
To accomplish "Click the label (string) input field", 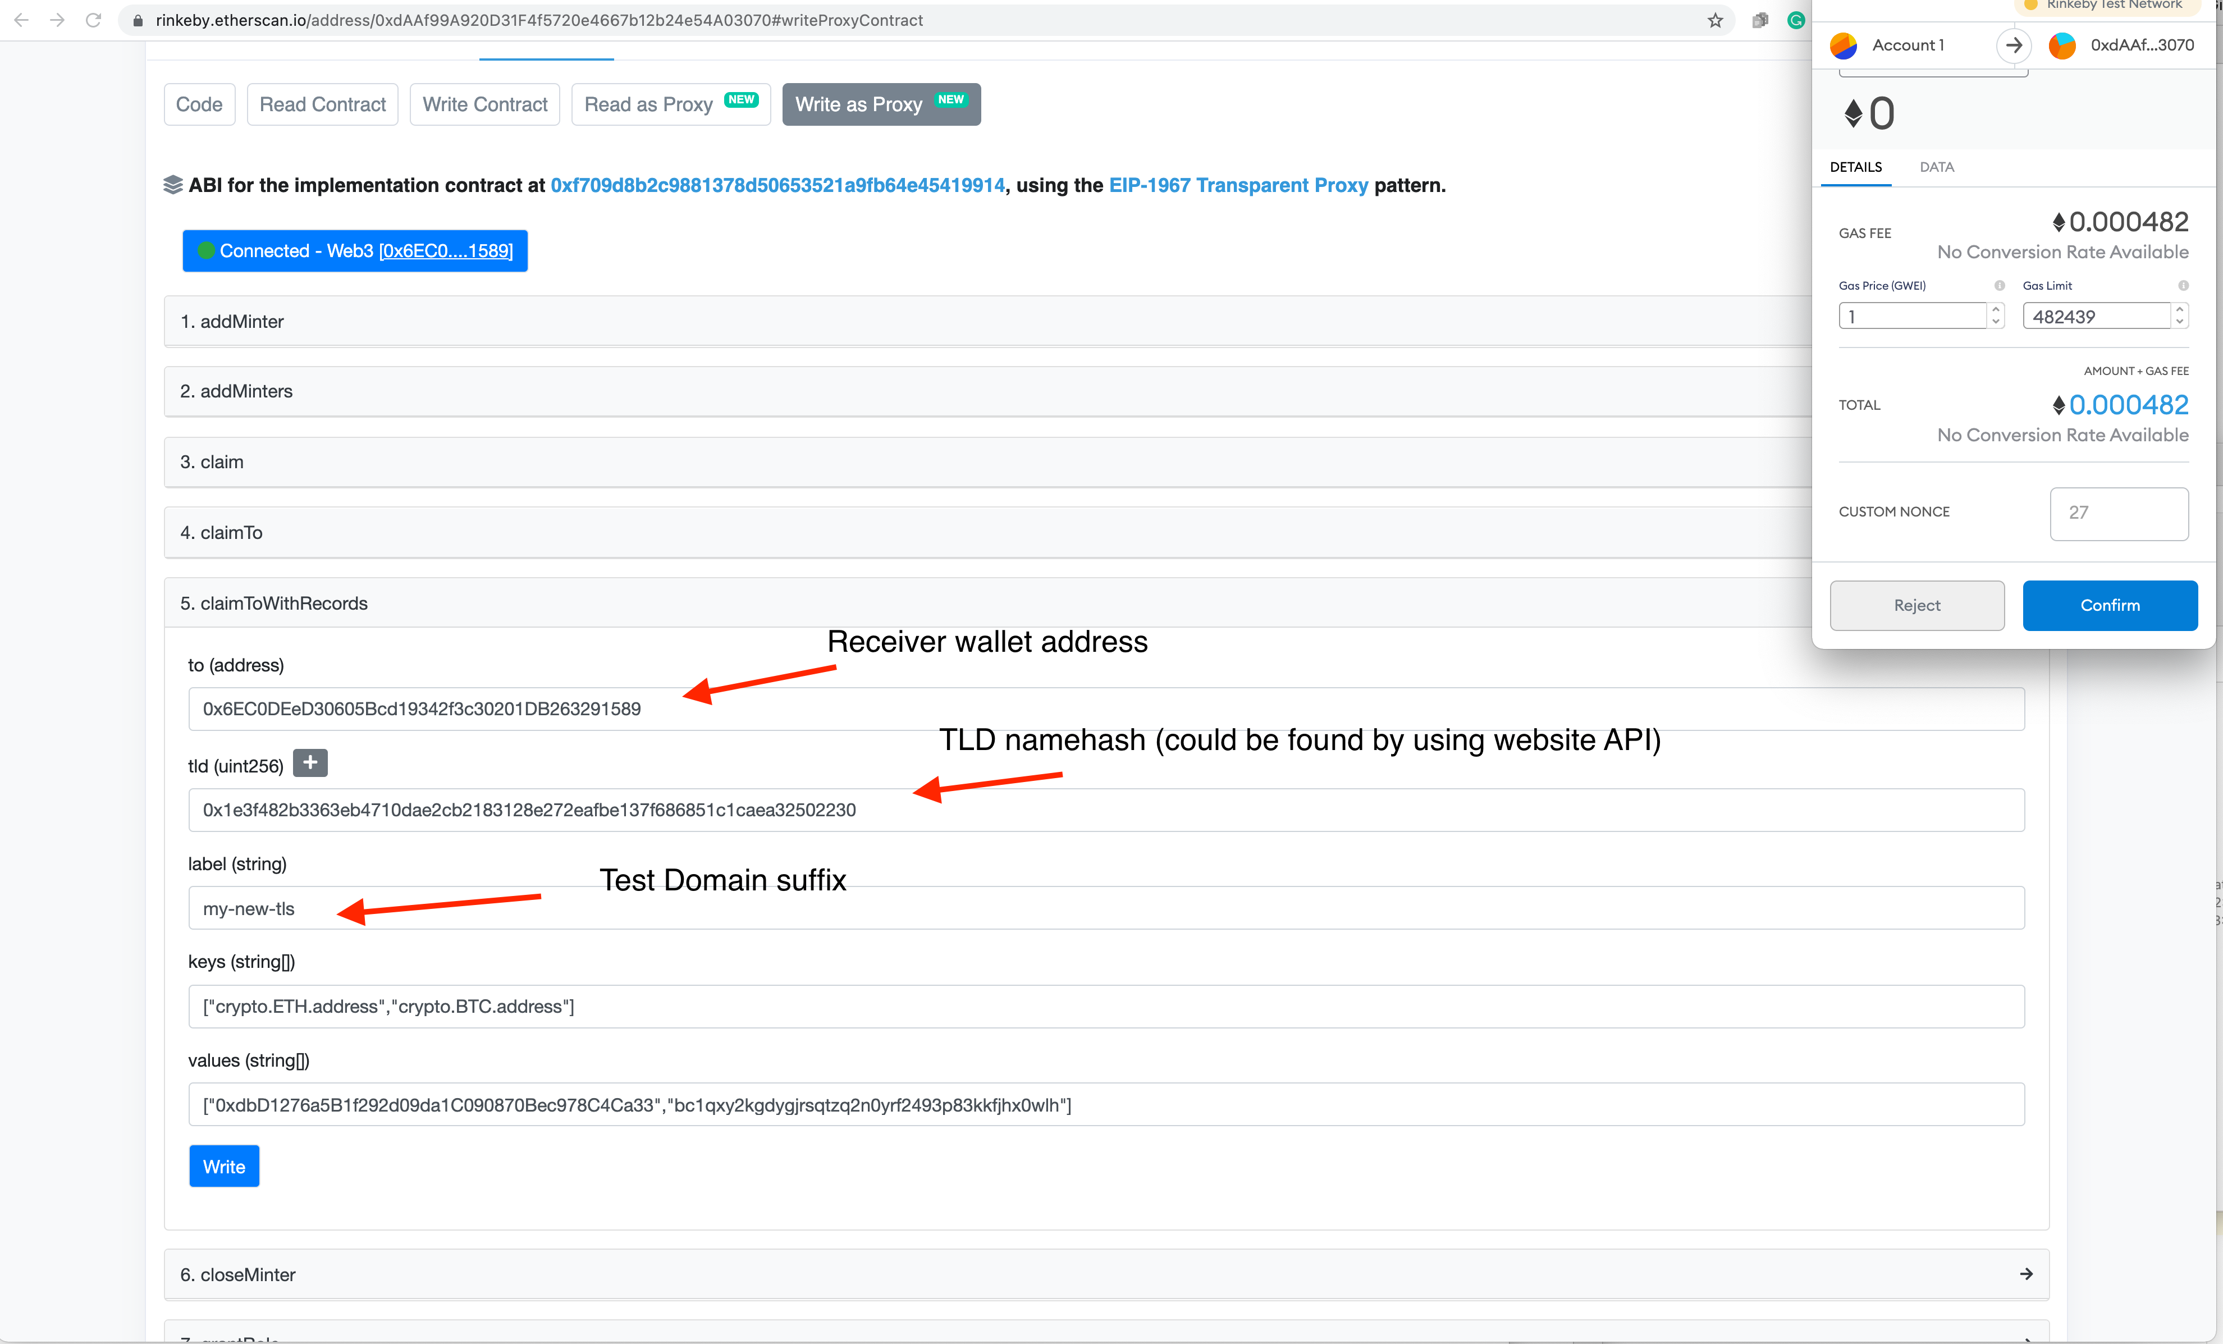I will [1106, 908].
